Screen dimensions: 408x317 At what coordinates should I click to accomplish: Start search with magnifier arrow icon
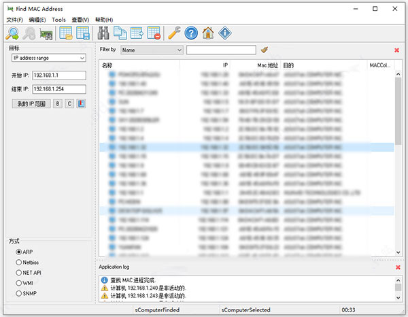12,33
